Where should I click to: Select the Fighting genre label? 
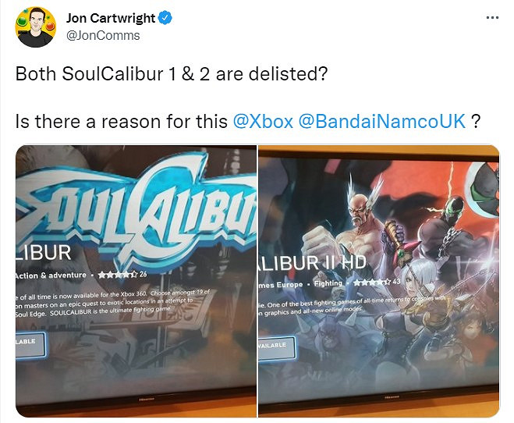pos(328,283)
